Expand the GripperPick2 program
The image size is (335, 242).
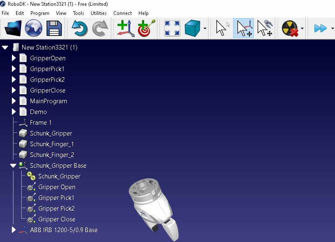point(14,79)
